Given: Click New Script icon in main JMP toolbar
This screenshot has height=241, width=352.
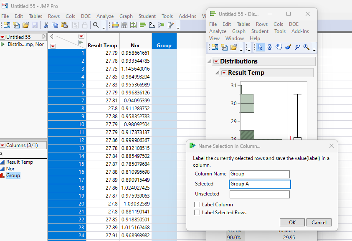Looking at the screenshot, I should [x=16, y=25].
